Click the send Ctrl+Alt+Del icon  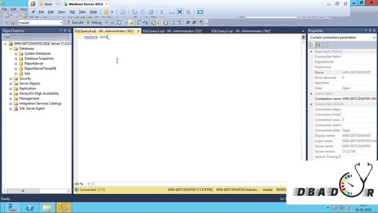point(123,12)
